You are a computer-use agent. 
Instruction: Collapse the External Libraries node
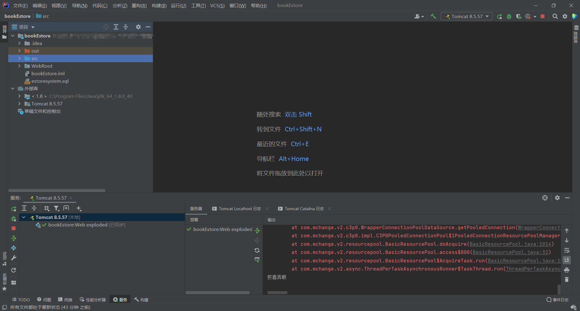(13, 88)
